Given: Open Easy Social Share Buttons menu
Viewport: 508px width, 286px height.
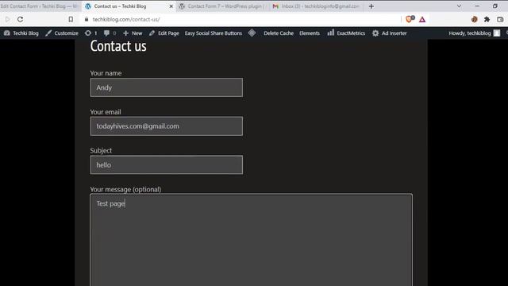Looking at the screenshot, I should coord(214,33).
